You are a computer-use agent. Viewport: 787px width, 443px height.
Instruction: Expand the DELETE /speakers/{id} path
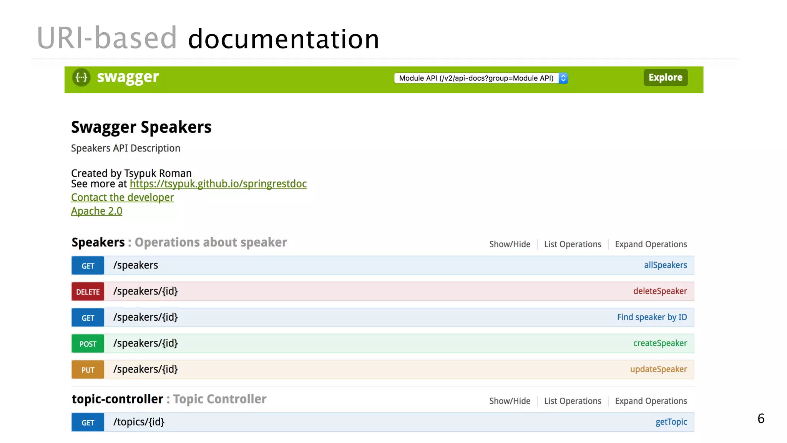click(146, 291)
